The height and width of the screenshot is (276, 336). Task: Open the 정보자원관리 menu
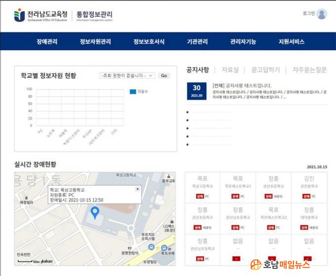(x=95, y=42)
